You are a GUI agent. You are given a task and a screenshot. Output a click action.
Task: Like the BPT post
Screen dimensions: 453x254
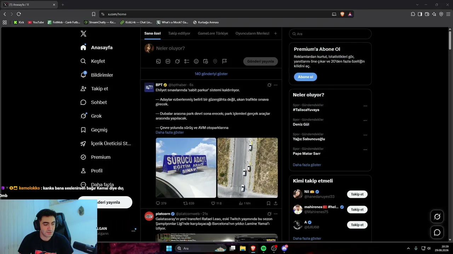tap(216, 203)
